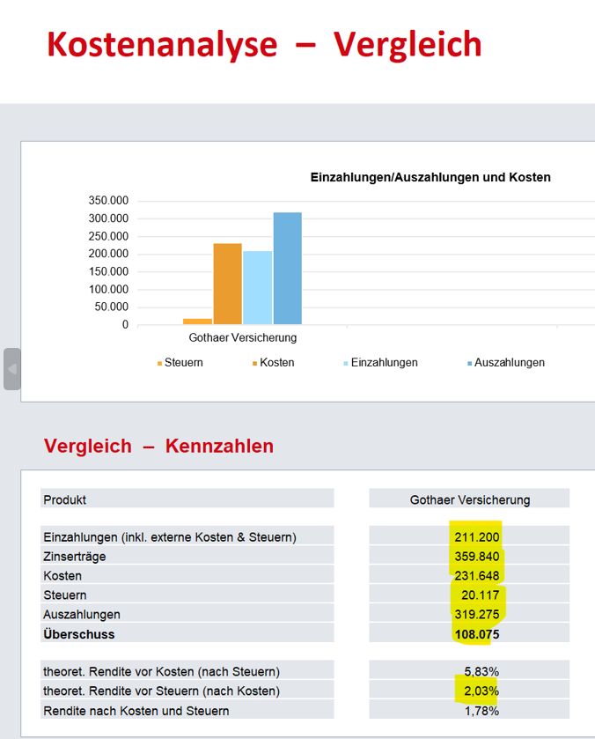Click the Kosten legend color marker
This screenshot has width=595, height=739.
coord(255,364)
